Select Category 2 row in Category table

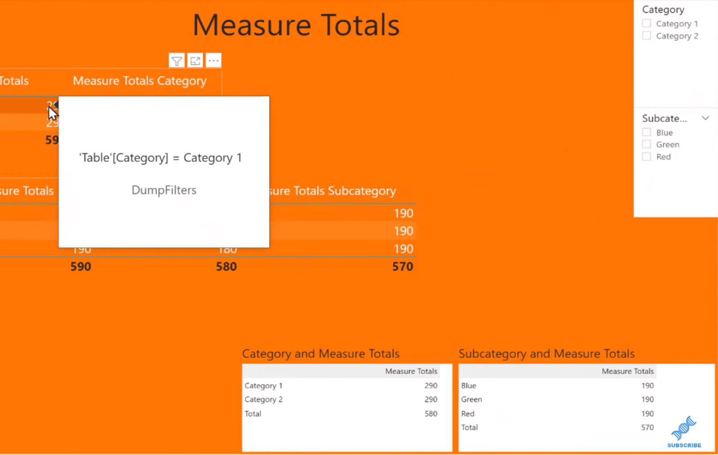(341, 399)
